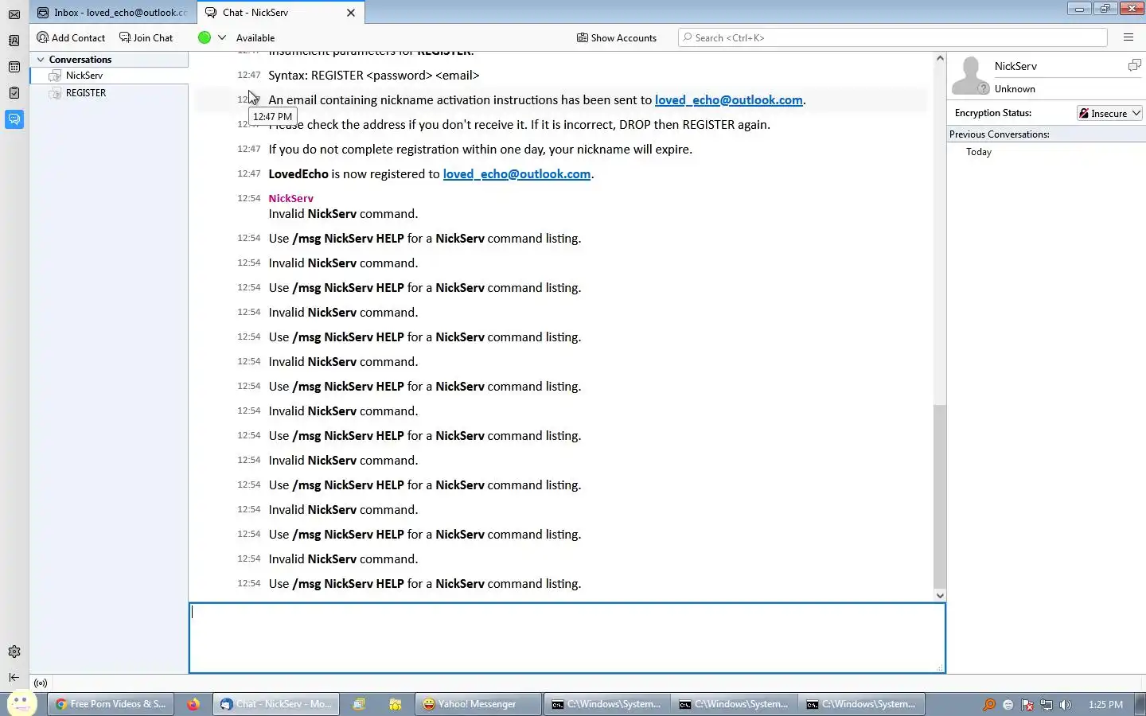Open the loved_echo@outlook.com link in activation message

(728, 99)
